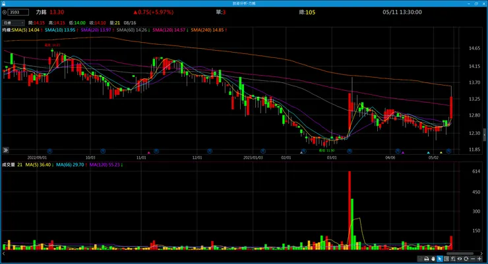This screenshot has height=264, width=488.
Task: Click the SMA(5) 14.04 indicator label
Action: 27,30
